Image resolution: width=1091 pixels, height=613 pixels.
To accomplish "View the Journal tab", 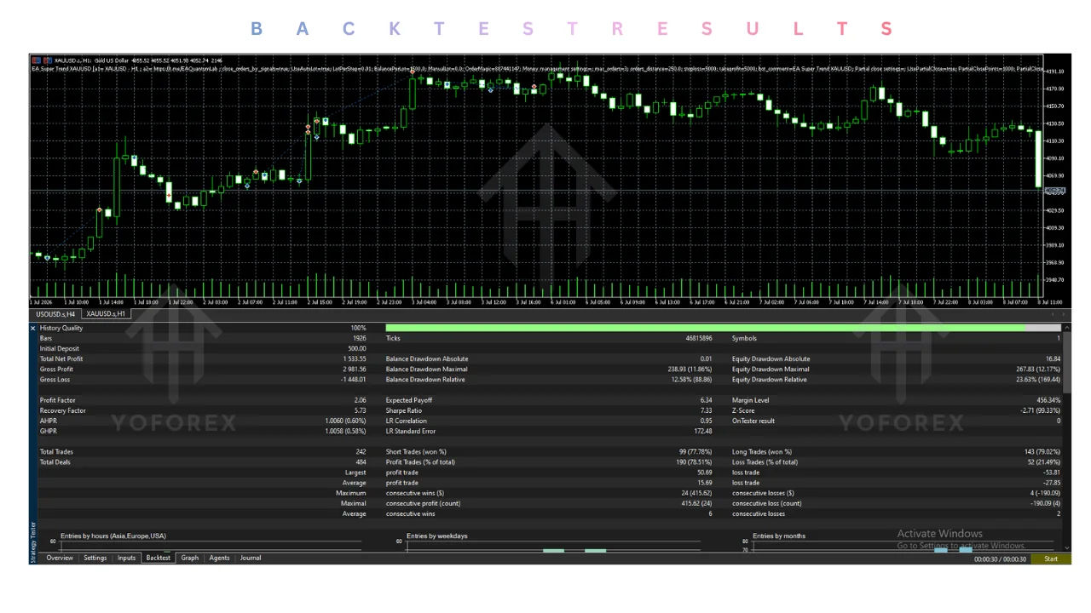I will pos(251,559).
